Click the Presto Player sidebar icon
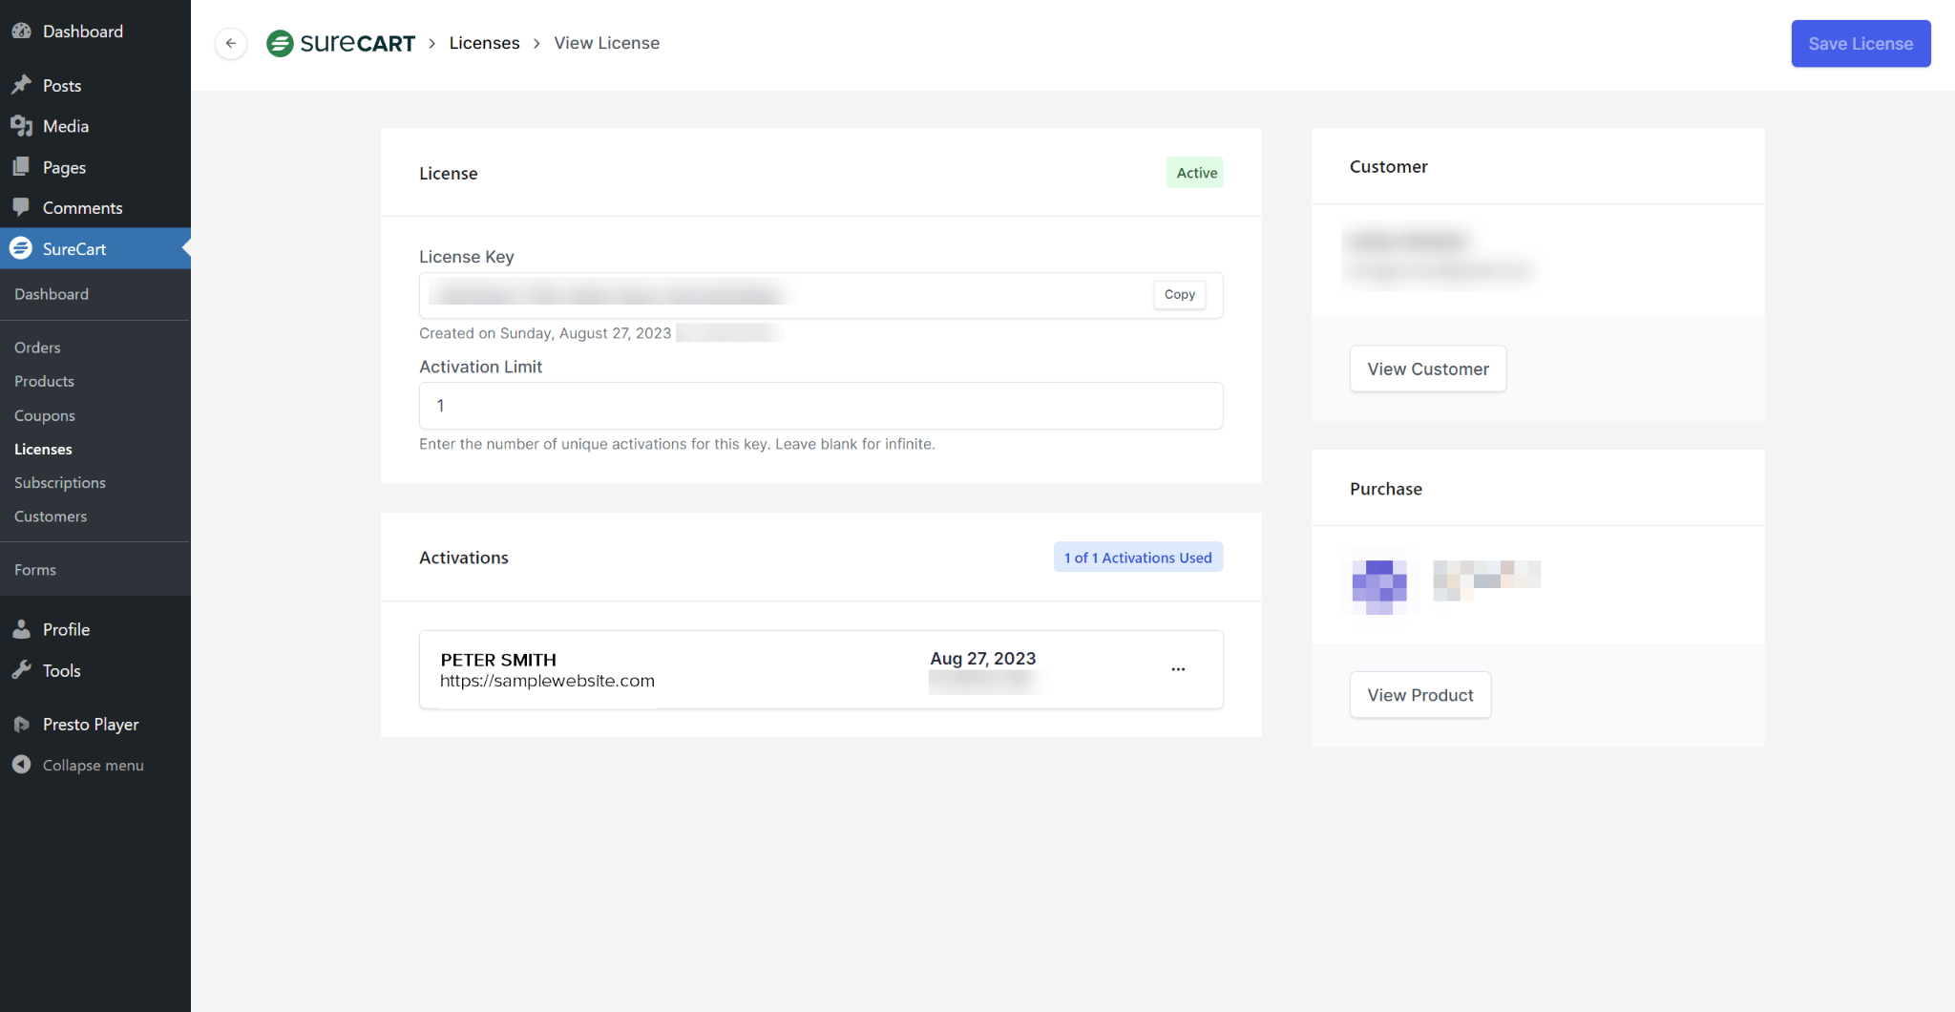 tap(23, 724)
